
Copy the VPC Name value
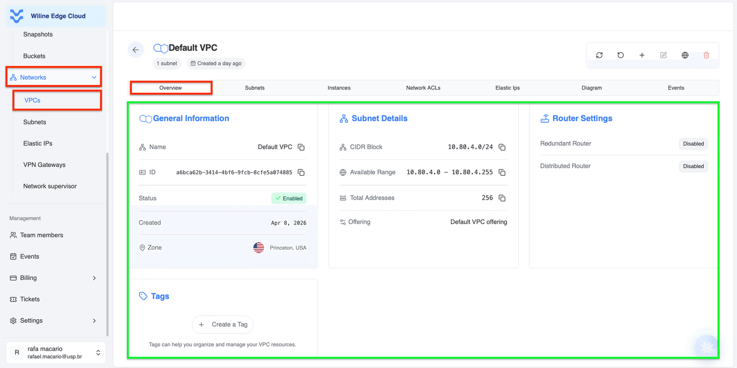(301, 147)
